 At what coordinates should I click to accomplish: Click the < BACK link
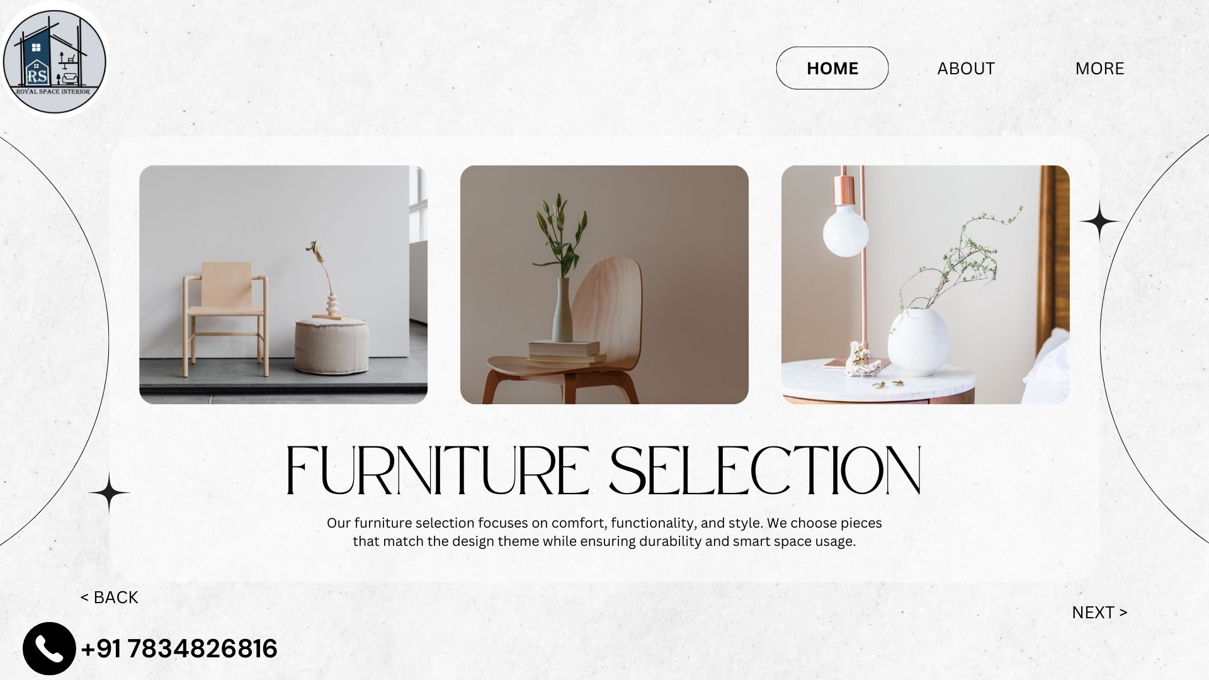click(109, 597)
